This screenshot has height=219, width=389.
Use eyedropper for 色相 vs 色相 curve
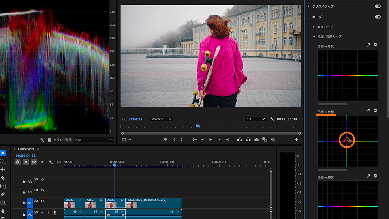point(368,110)
